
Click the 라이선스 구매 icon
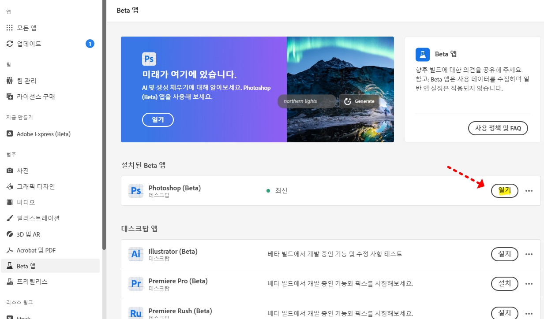click(10, 96)
